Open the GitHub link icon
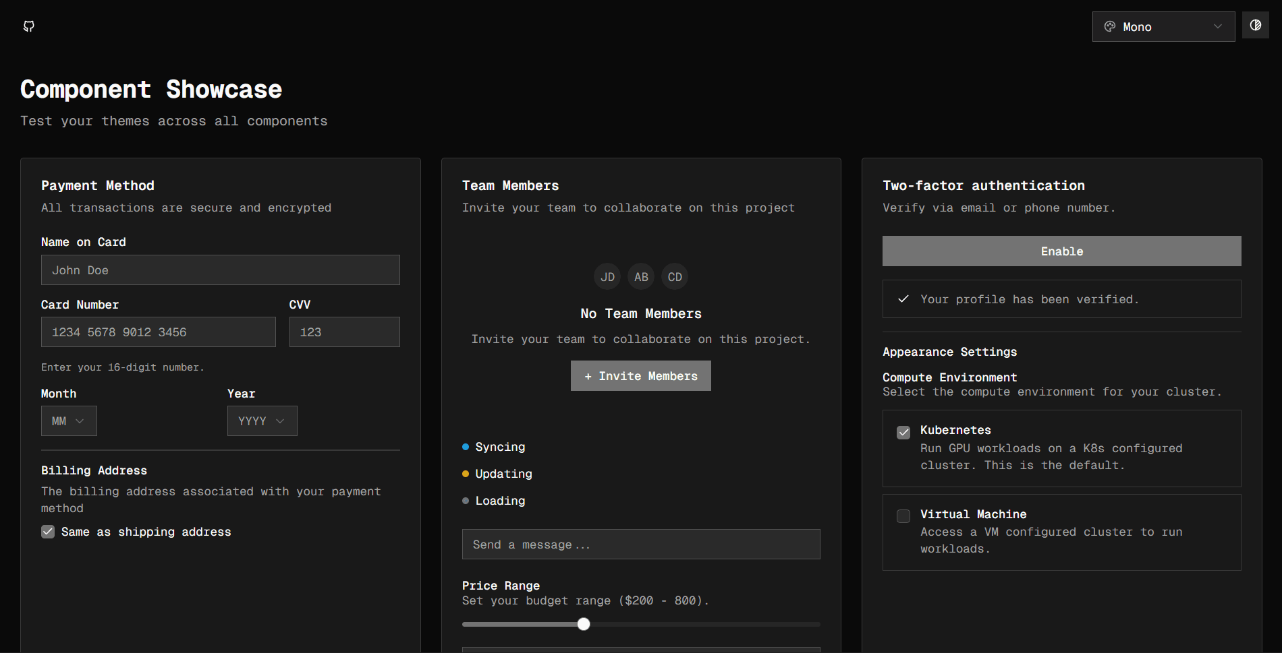Screen dimensions: 1282x653 pyautogui.click(x=29, y=26)
